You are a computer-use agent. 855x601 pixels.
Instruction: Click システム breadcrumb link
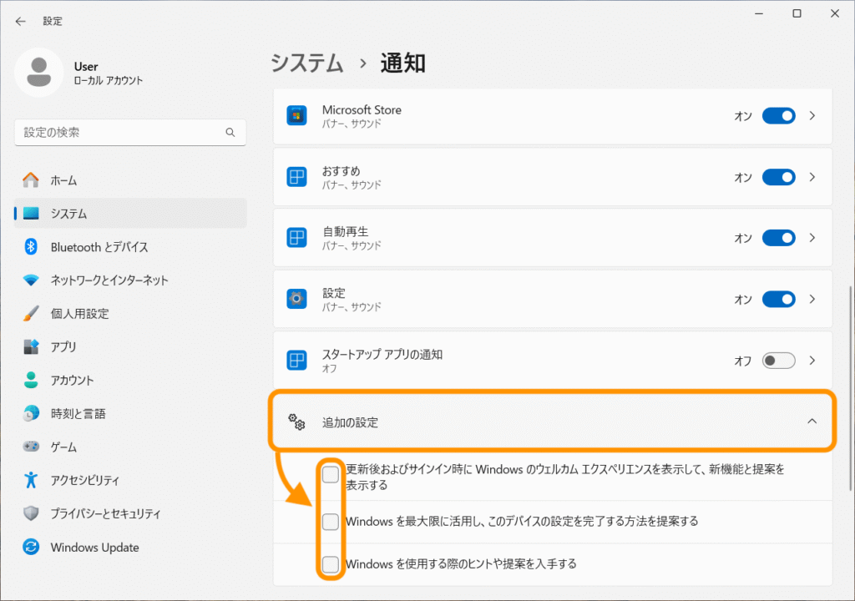coord(307,63)
